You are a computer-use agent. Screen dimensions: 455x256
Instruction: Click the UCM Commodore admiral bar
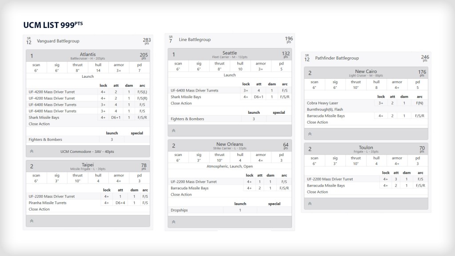click(88, 152)
